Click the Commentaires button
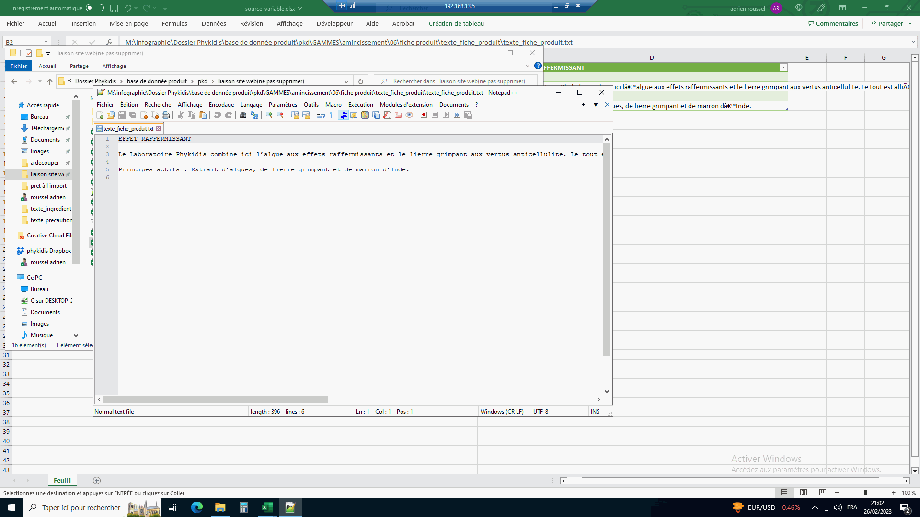This screenshot has height=517, width=920. click(x=833, y=23)
